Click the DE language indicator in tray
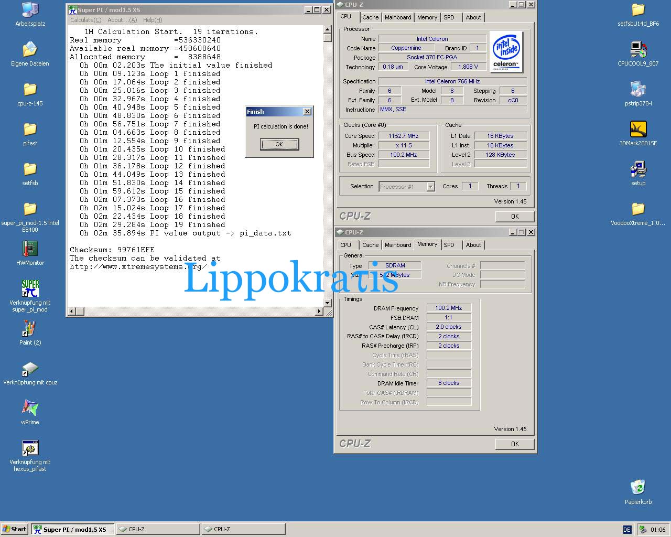Image resolution: width=671 pixels, height=537 pixels. pyautogui.click(x=627, y=530)
